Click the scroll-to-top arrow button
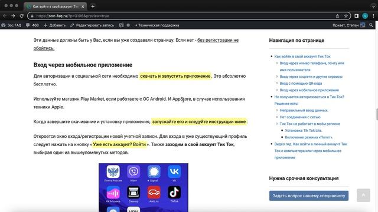 click(363, 195)
